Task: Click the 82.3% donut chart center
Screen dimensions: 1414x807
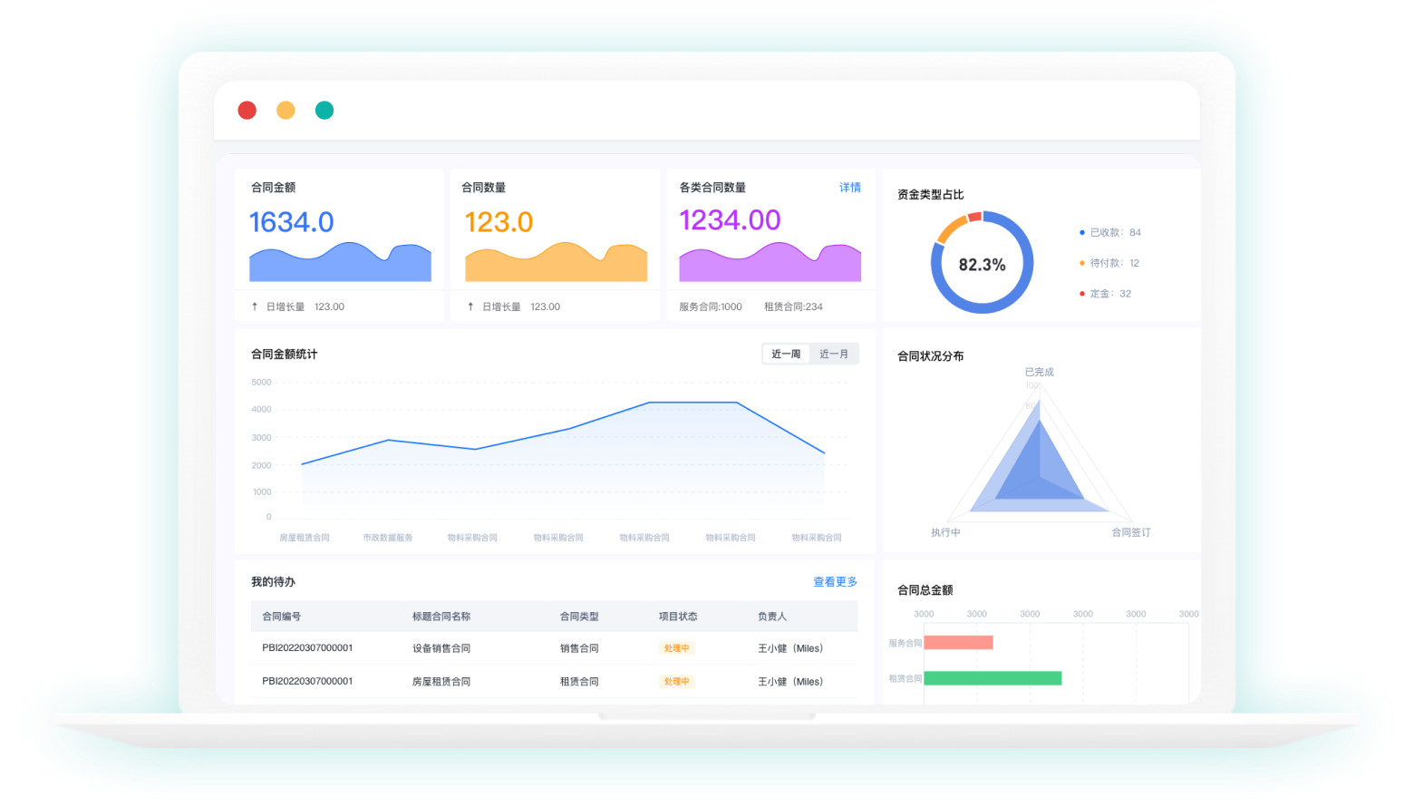Action: click(982, 264)
